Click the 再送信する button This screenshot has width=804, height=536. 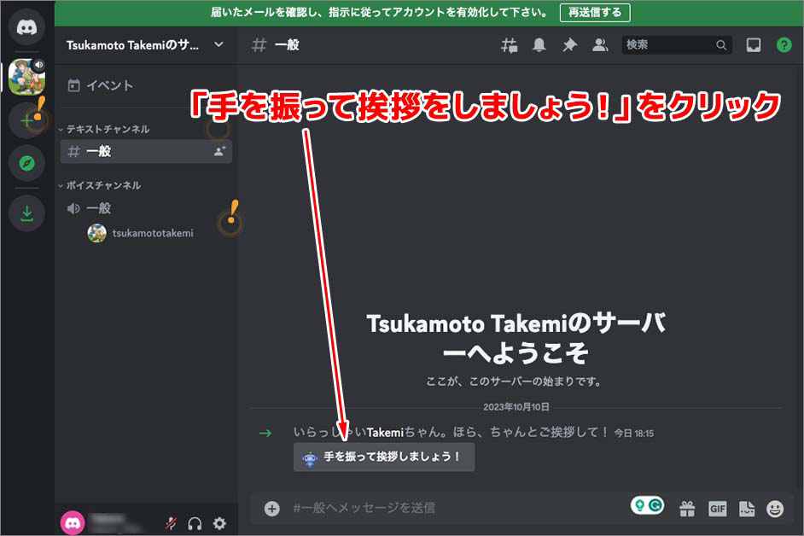(595, 13)
